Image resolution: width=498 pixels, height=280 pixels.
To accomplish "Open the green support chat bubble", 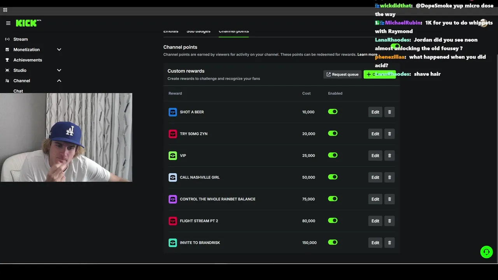I will (486, 252).
